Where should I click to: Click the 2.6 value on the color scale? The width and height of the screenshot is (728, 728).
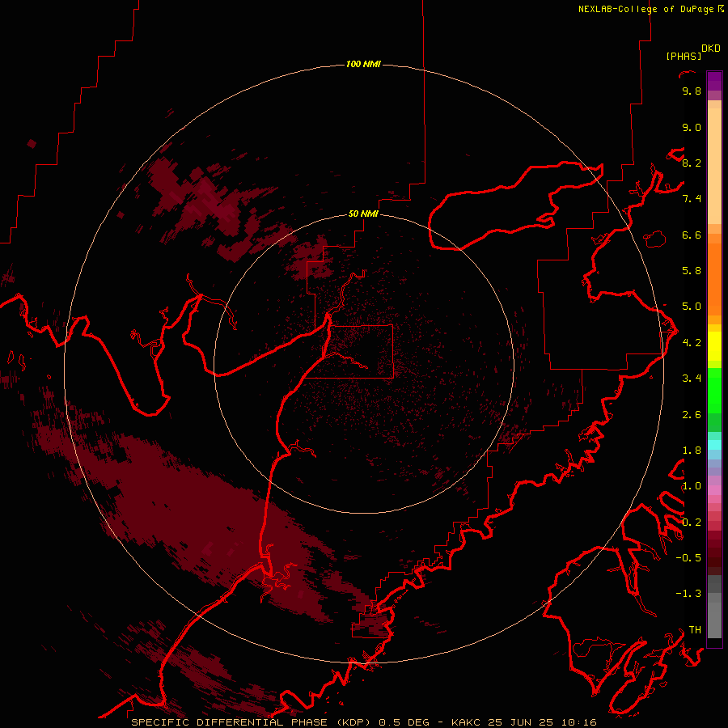692,415
